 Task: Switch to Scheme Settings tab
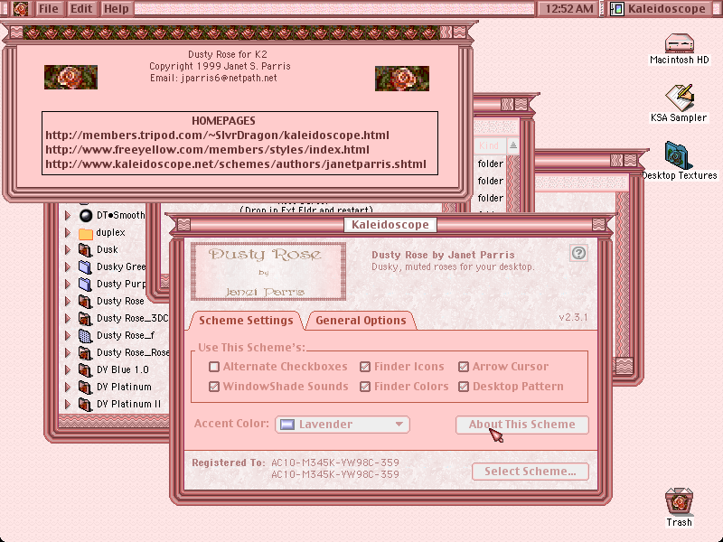point(246,321)
